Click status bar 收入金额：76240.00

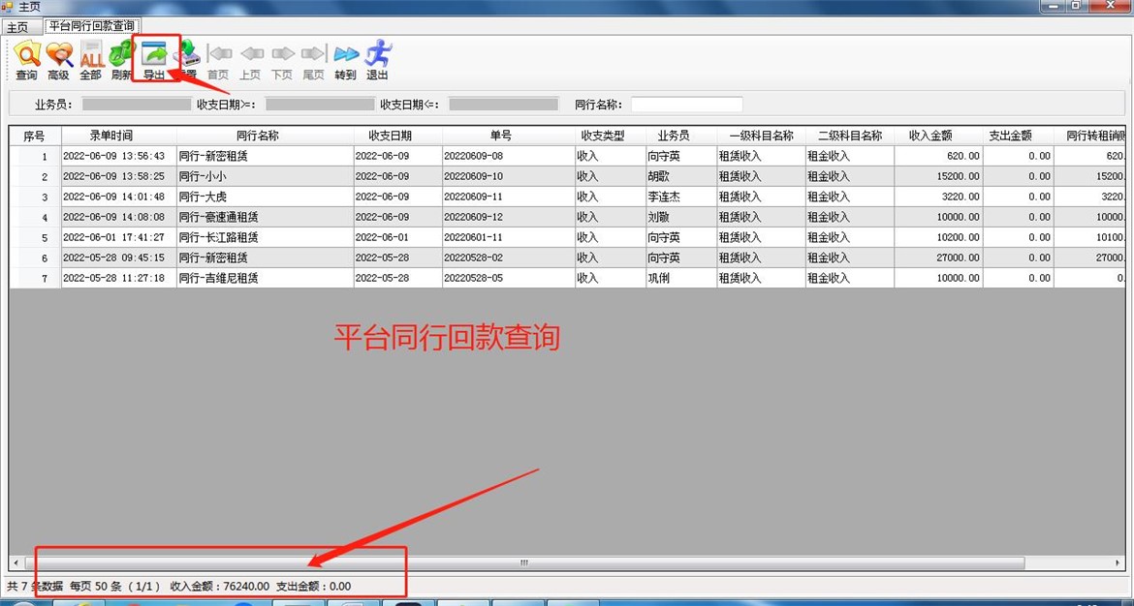220,587
